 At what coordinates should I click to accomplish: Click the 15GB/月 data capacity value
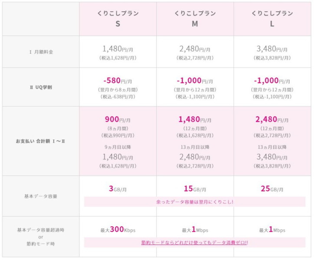tap(195, 188)
